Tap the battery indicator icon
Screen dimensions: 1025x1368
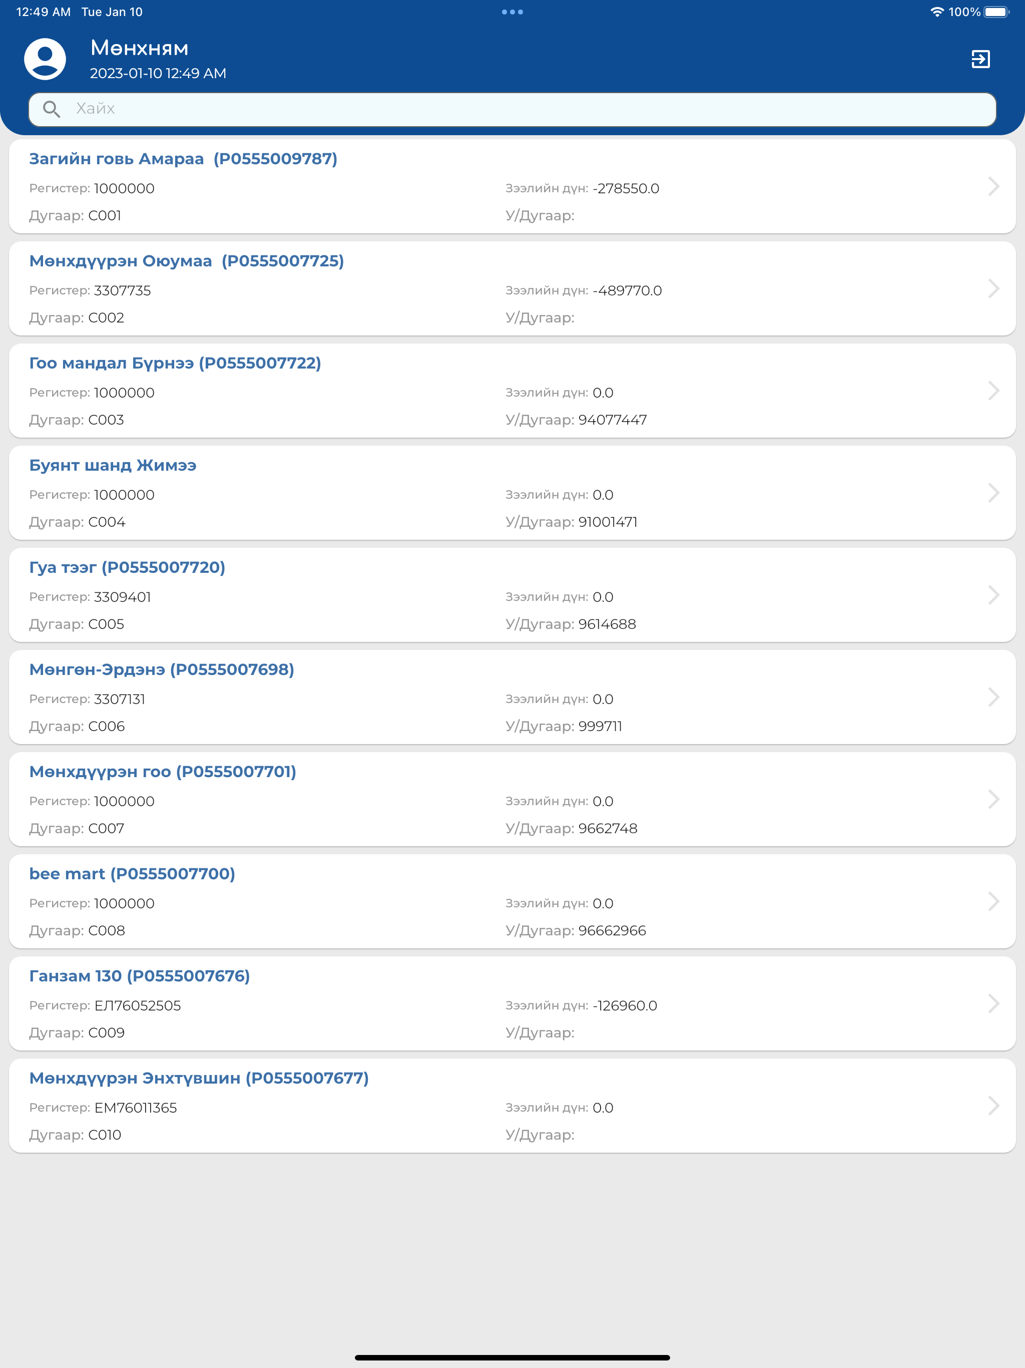996,12
